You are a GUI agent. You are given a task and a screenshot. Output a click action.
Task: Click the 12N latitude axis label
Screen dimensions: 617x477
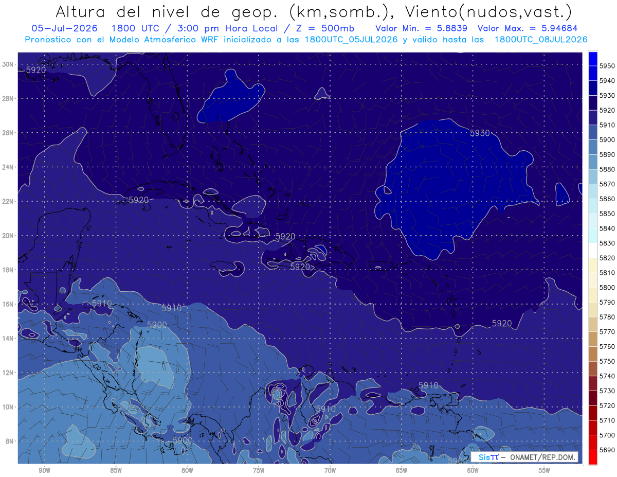[x=8, y=373]
